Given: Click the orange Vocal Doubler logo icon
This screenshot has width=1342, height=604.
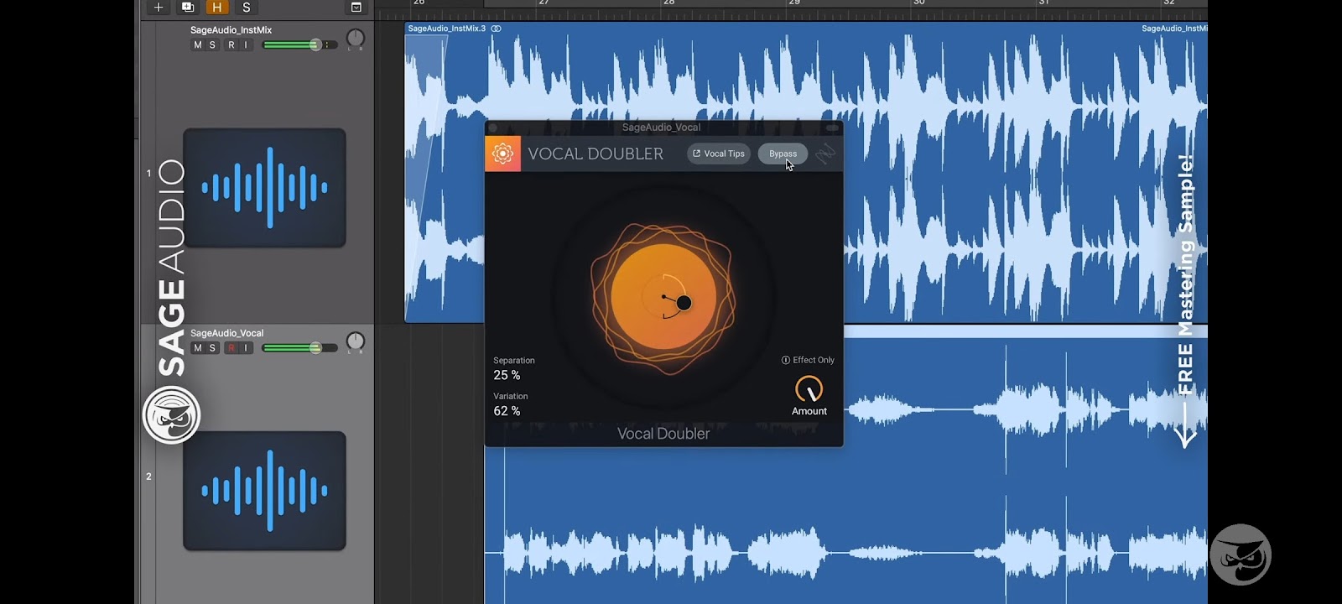Looking at the screenshot, I should (x=502, y=154).
